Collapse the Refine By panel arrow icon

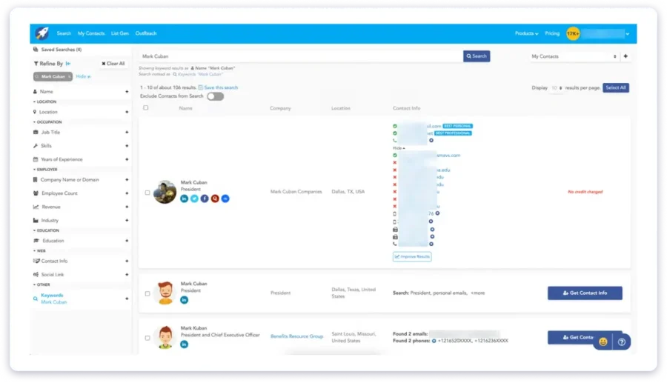tap(68, 63)
